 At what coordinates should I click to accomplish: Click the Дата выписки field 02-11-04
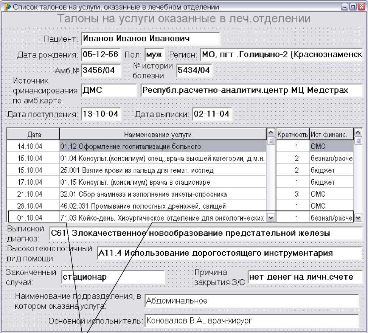tap(212, 114)
